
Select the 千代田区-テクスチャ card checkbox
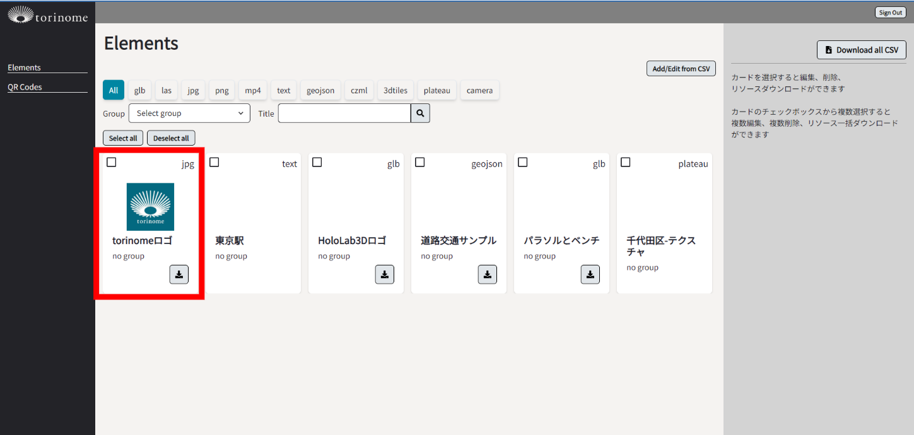626,163
